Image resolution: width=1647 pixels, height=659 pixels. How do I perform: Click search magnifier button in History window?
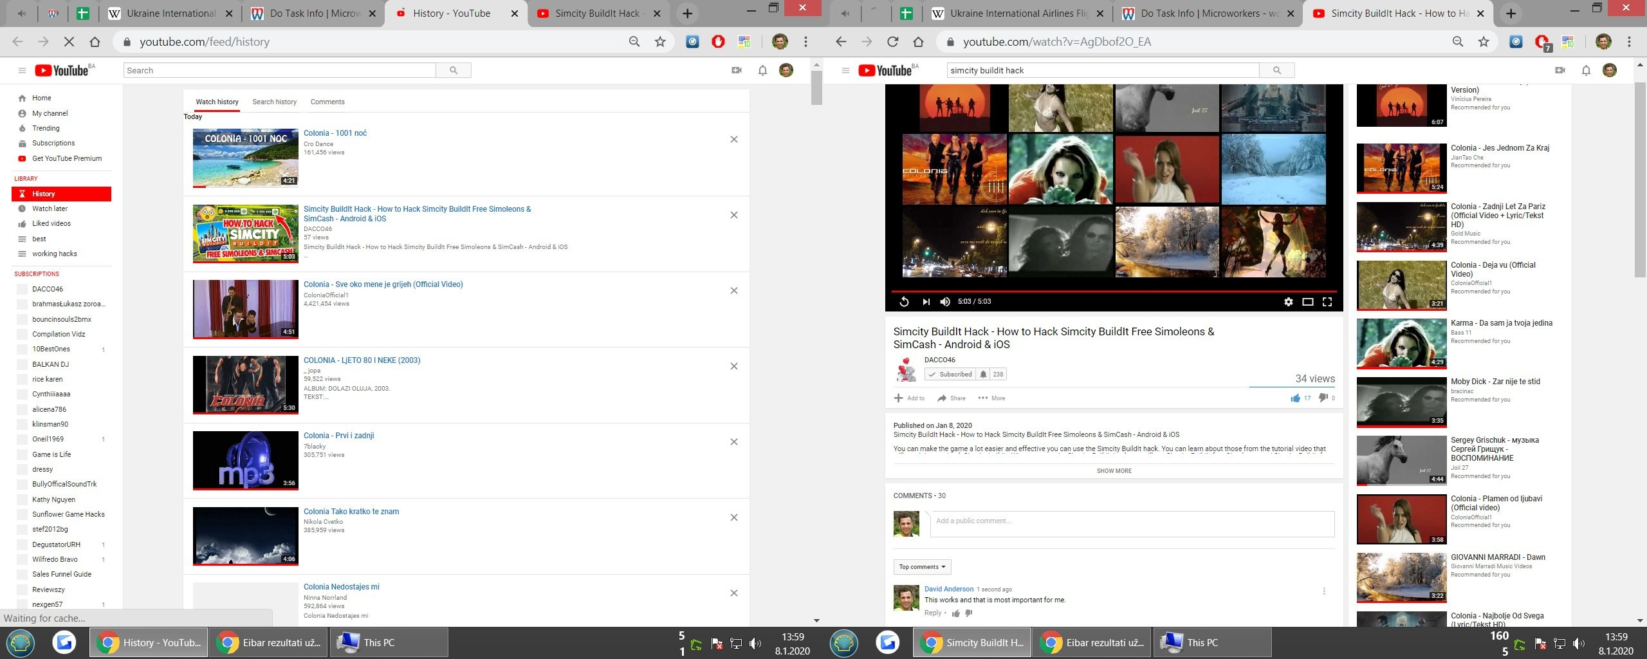click(454, 70)
